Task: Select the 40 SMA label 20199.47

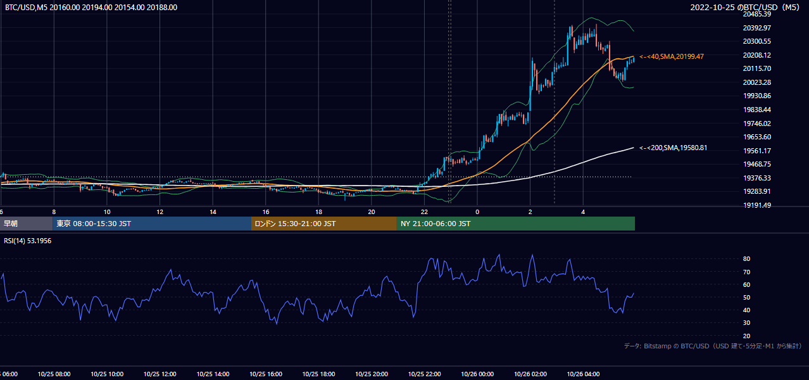Action: coord(672,56)
